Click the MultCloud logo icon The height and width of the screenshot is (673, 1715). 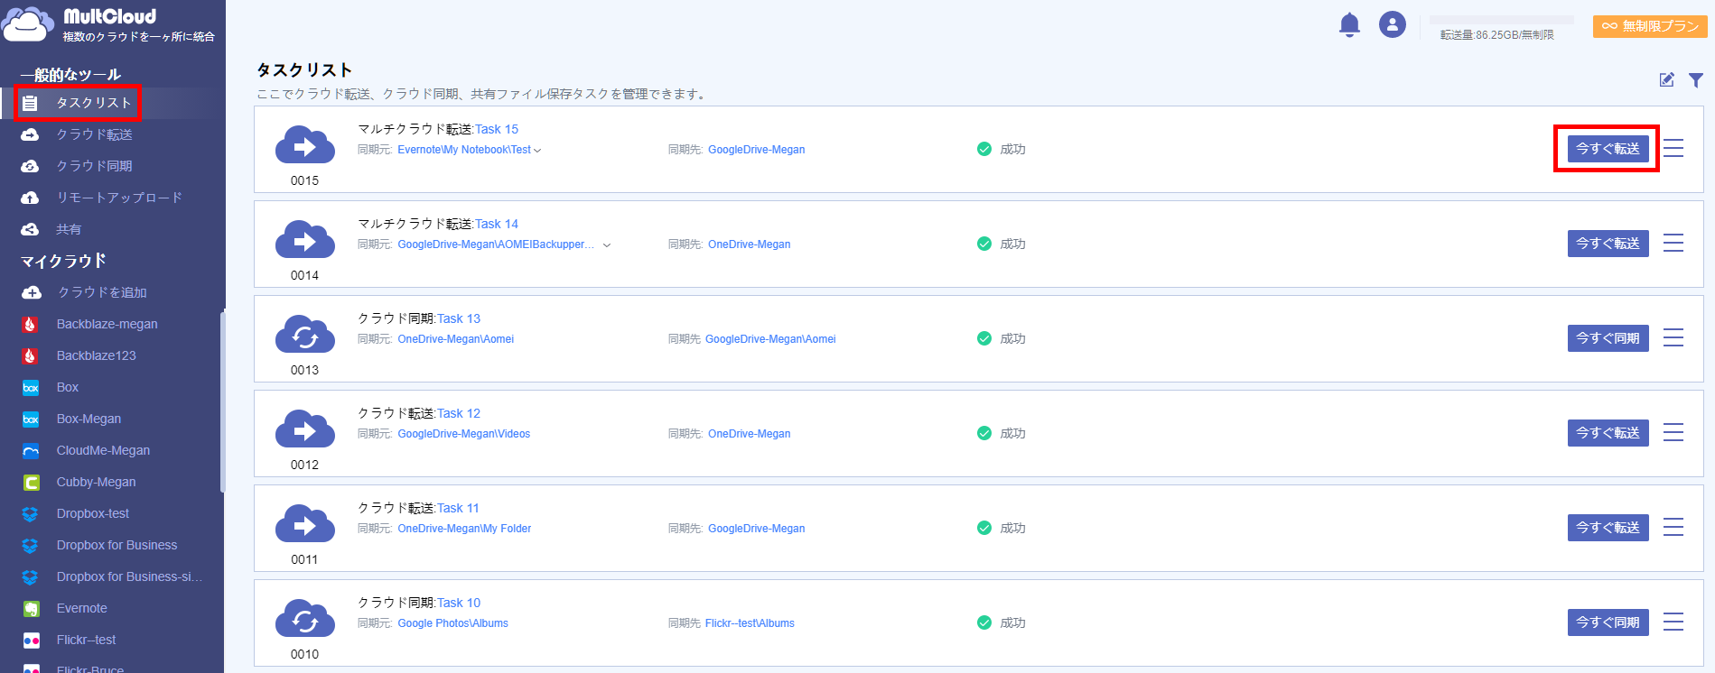tap(28, 24)
